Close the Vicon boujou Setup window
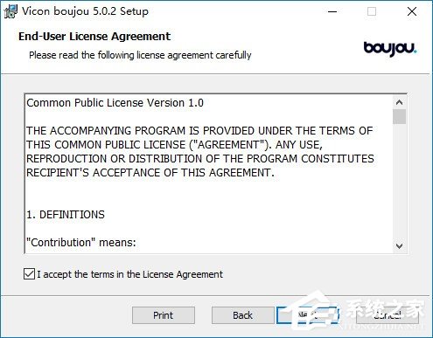433x338 pixels. tap(412, 11)
